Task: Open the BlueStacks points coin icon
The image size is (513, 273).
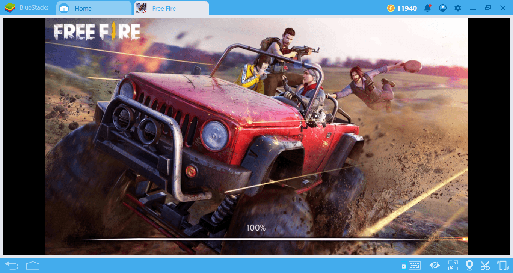Action: (x=391, y=8)
